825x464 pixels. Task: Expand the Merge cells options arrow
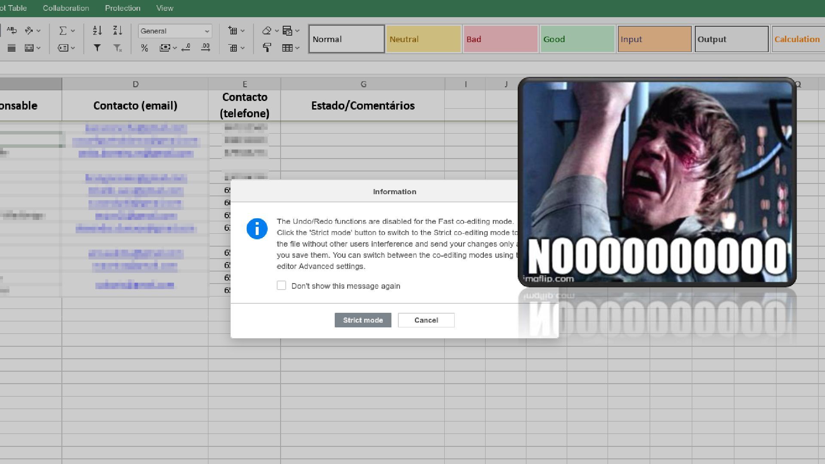[x=39, y=48]
